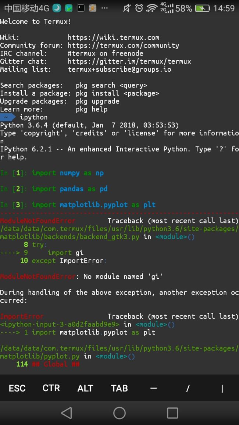Tap '#termux on freenode' text
The height and width of the screenshot is (425, 239).
point(106,53)
